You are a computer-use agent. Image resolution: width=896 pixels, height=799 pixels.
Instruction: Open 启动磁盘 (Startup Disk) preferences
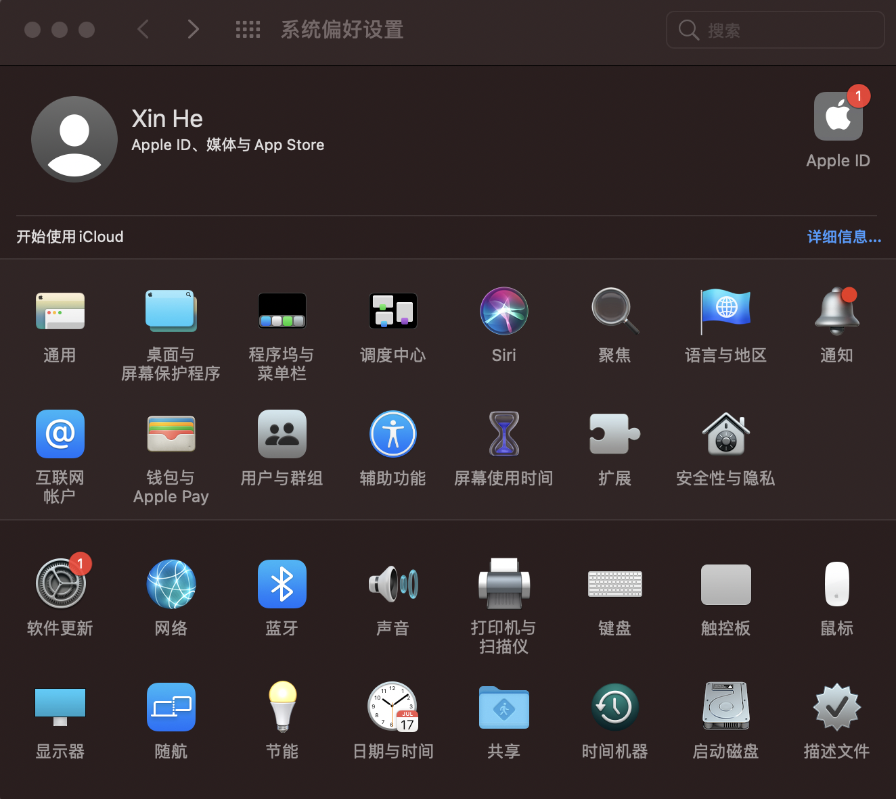pos(726,707)
